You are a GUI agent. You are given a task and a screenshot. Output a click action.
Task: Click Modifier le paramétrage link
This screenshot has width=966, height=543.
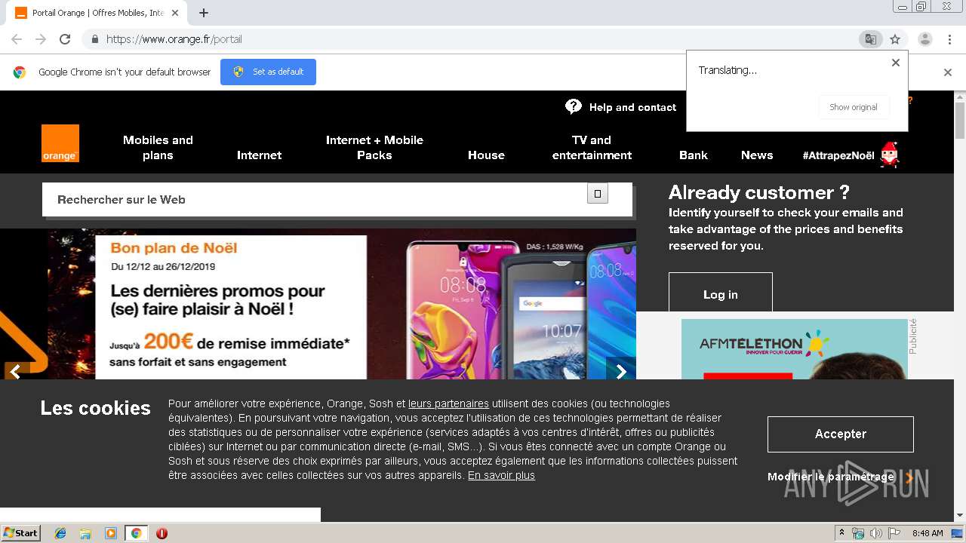pyautogui.click(x=830, y=477)
